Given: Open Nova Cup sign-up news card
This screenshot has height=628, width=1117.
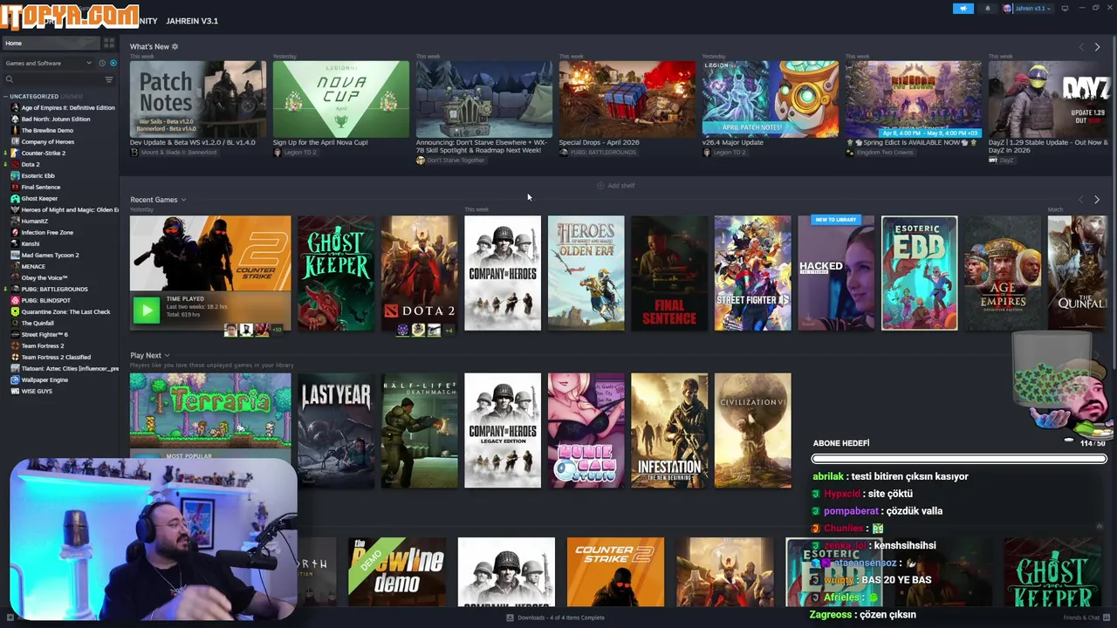Looking at the screenshot, I should [340, 99].
